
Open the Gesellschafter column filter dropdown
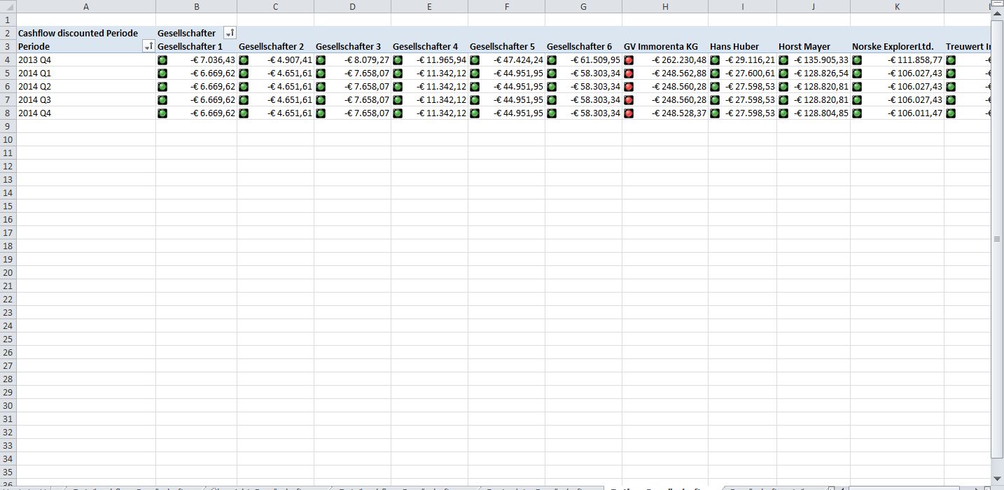pos(230,33)
